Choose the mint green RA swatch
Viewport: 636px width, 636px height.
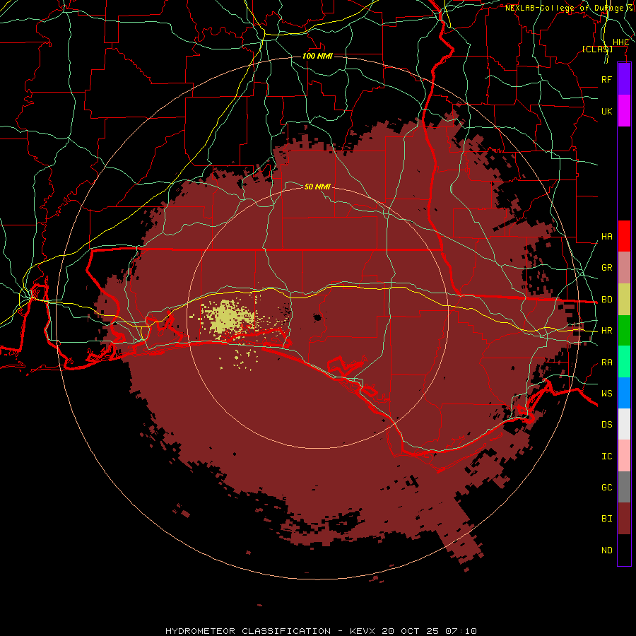coord(624,362)
